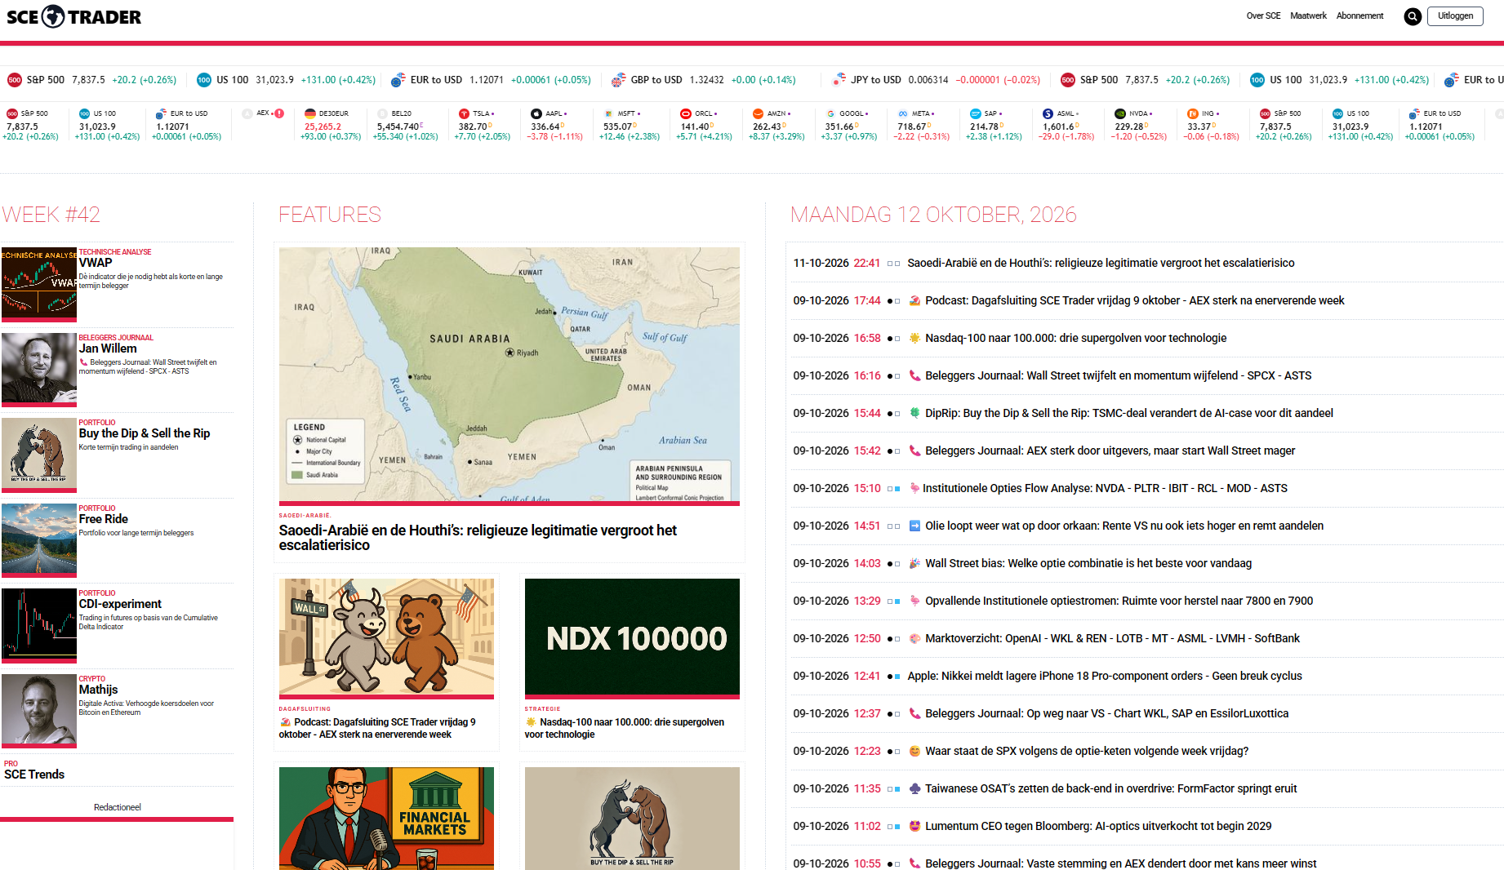
Task: Open the Over SCE menu item
Action: 1263,16
